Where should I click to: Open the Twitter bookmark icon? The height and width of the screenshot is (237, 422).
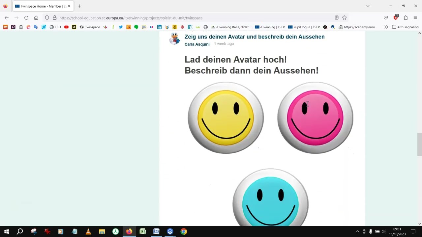click(121, 27)
